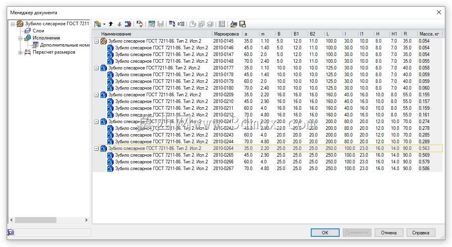Click the blue icon of row 2810-0211
Viewport: 452px width, 247px height.
click(110, 109)
